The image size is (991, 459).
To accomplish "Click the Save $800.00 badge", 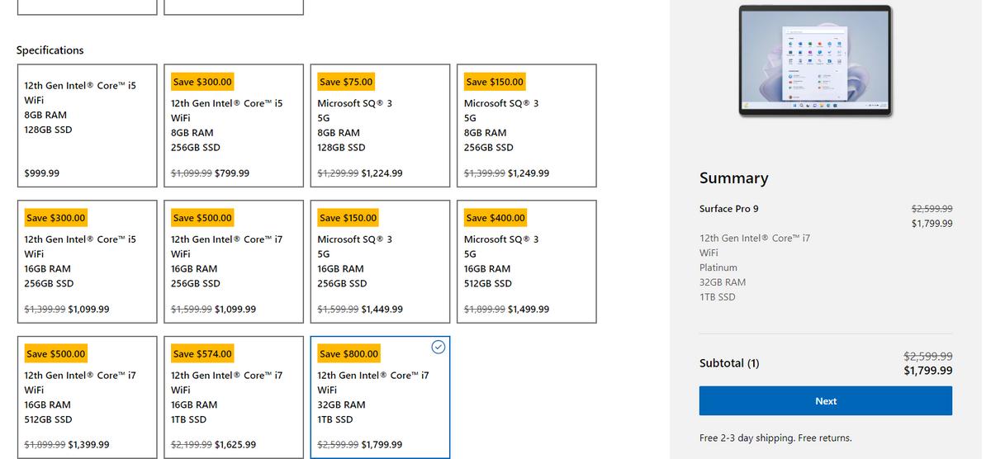I will click(x=349, y=354).
